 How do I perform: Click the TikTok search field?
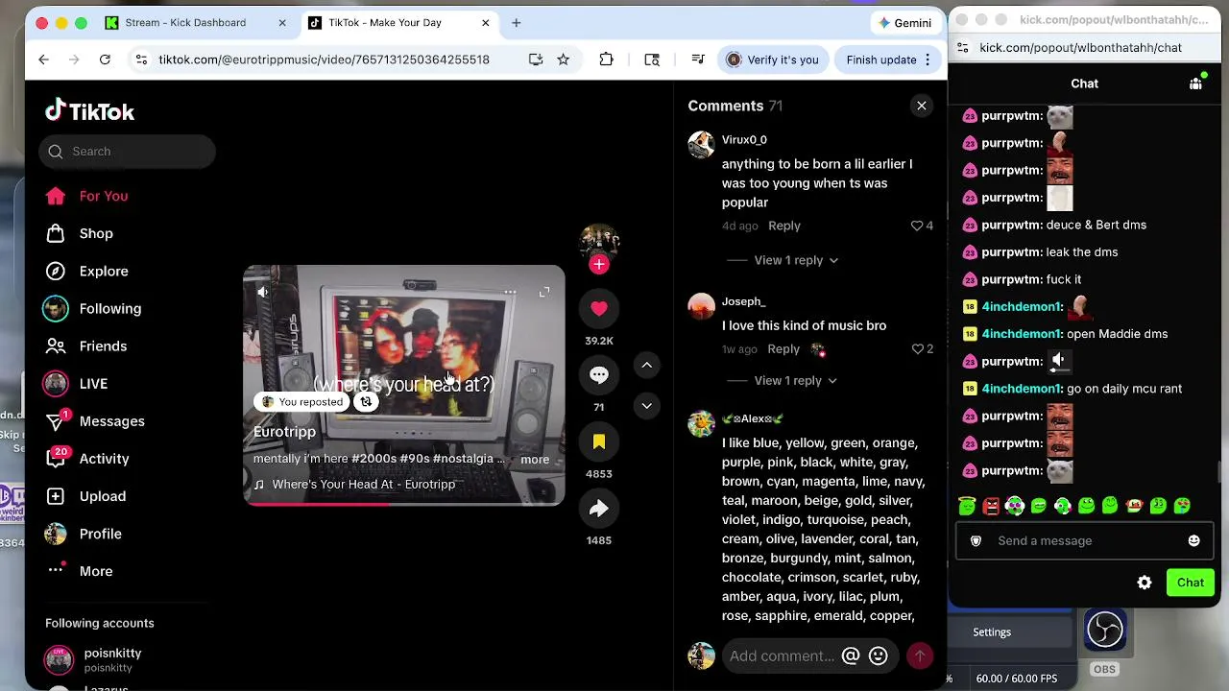(127, 152)
